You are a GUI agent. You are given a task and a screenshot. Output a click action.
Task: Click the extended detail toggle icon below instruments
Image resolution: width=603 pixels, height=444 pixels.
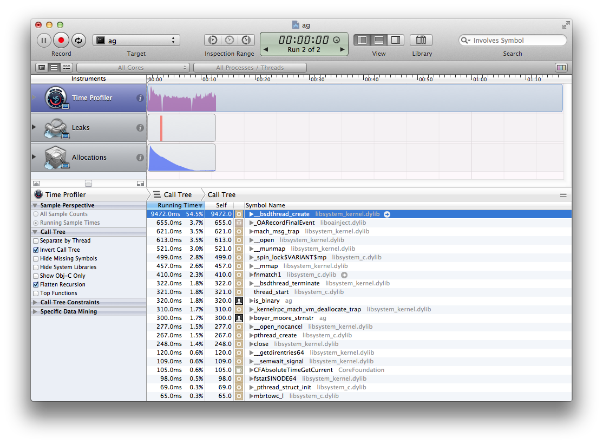(140, 184)
